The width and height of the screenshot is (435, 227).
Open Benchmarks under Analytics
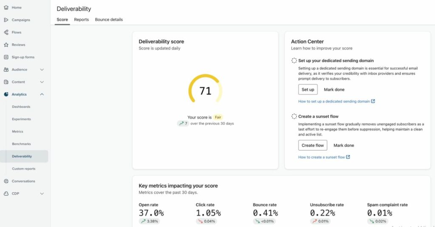click(x=21, y=144)
